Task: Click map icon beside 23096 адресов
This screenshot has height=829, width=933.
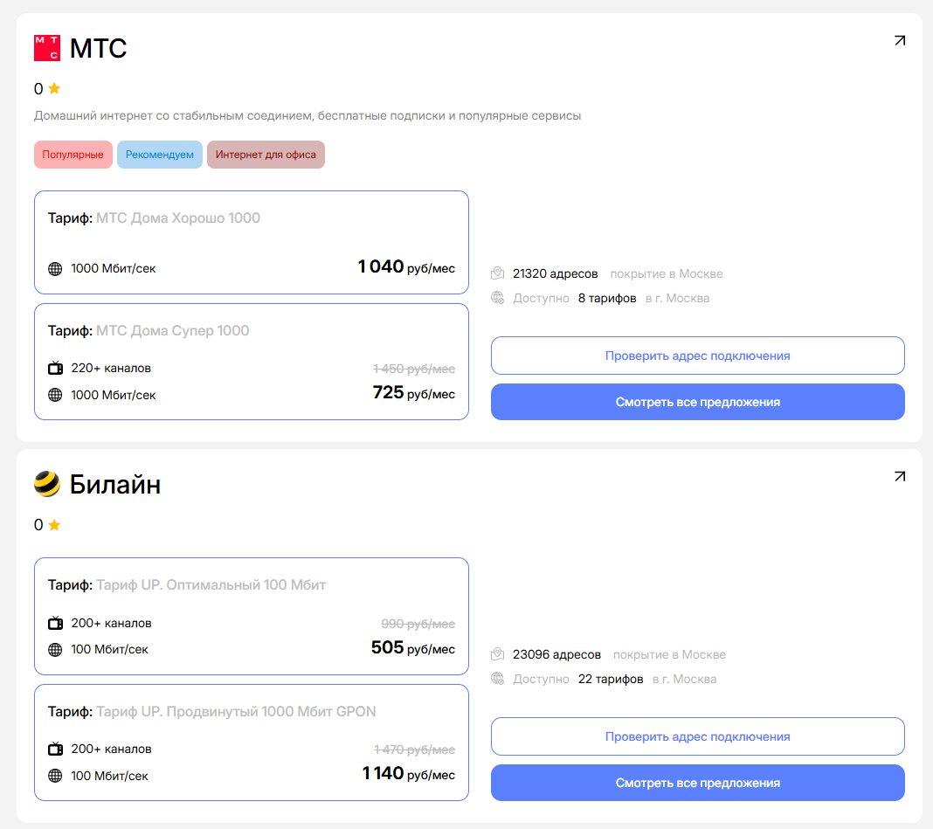Action: 498,654
